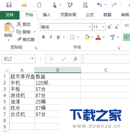Copy selection with 复制

tap(23, 32)
